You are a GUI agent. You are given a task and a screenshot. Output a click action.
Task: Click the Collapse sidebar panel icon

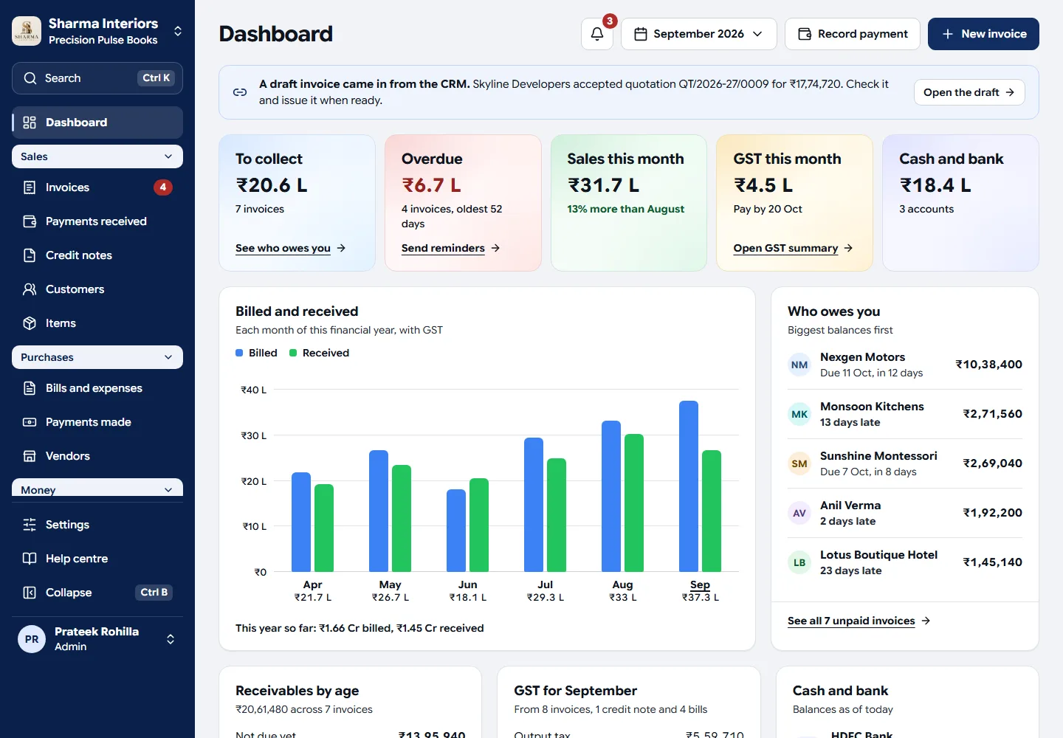tap(30, 593)
